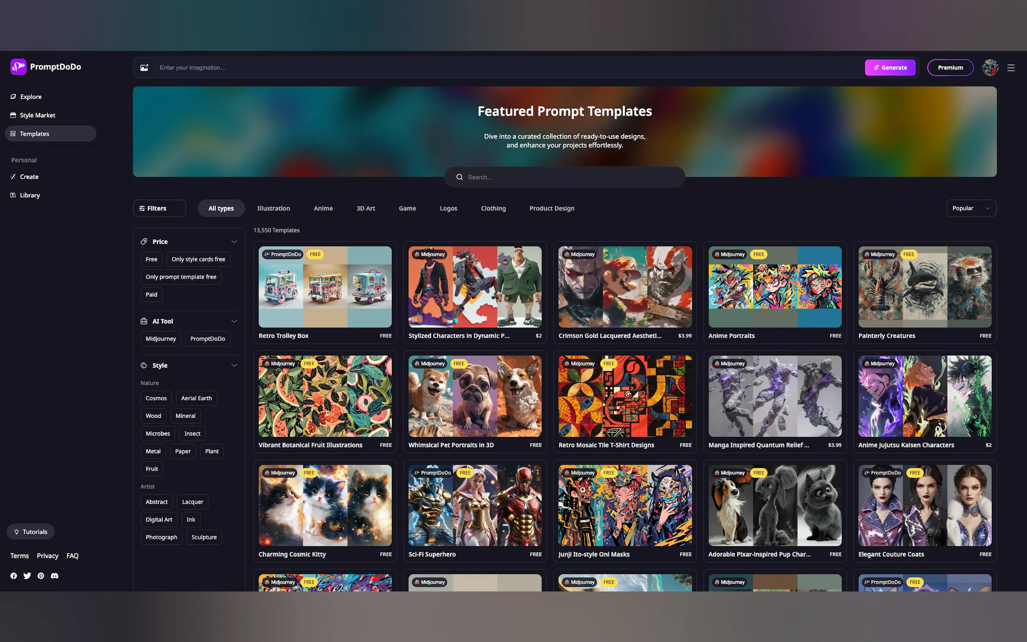Click the Generate button

click(x=890, y=68)
